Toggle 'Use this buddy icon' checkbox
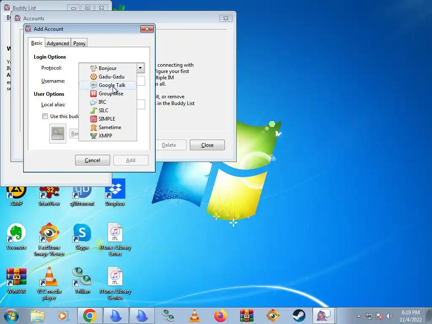 [45, 116]
